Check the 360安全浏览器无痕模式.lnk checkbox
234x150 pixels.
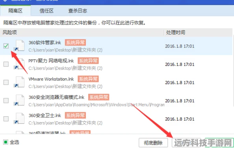[6, 101]
